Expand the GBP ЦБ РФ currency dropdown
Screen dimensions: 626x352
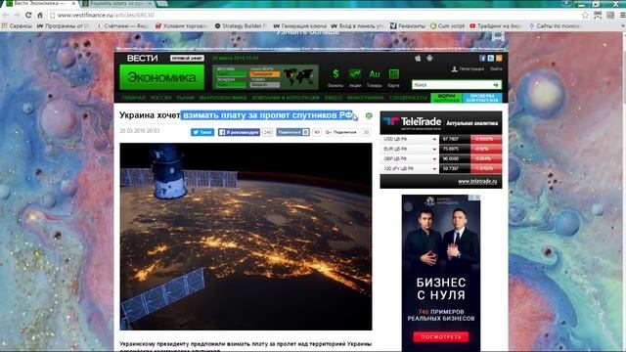click(434, 158)
